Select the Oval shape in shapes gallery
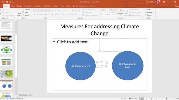Viewport: 179px width, 100px height. 112,10
